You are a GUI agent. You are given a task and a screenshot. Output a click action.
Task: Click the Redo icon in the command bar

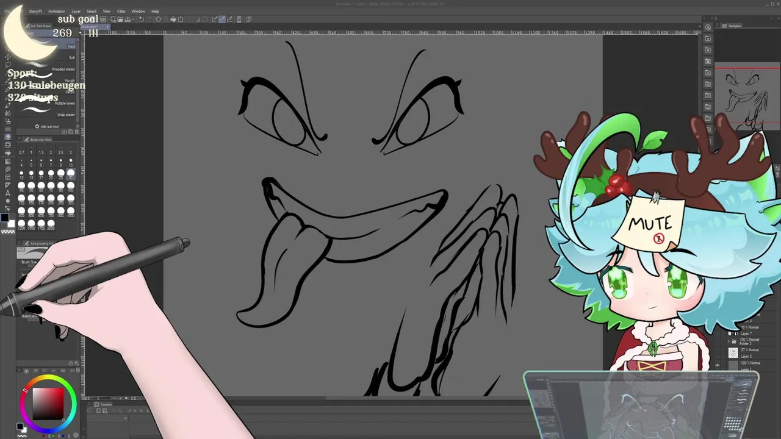(x=149, y=20)
